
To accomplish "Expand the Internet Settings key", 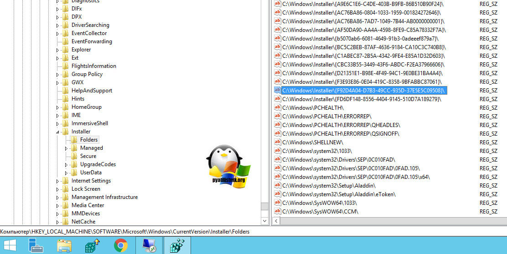I will pyautogui.click(x=58, y=181).
